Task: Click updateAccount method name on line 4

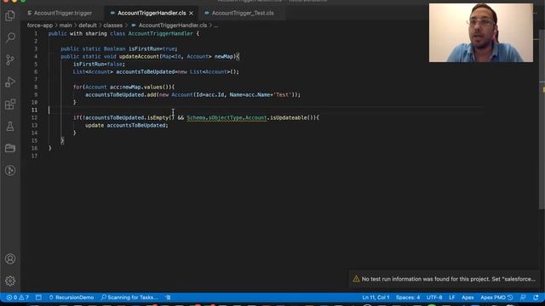Action: click(x=139, y=57)
